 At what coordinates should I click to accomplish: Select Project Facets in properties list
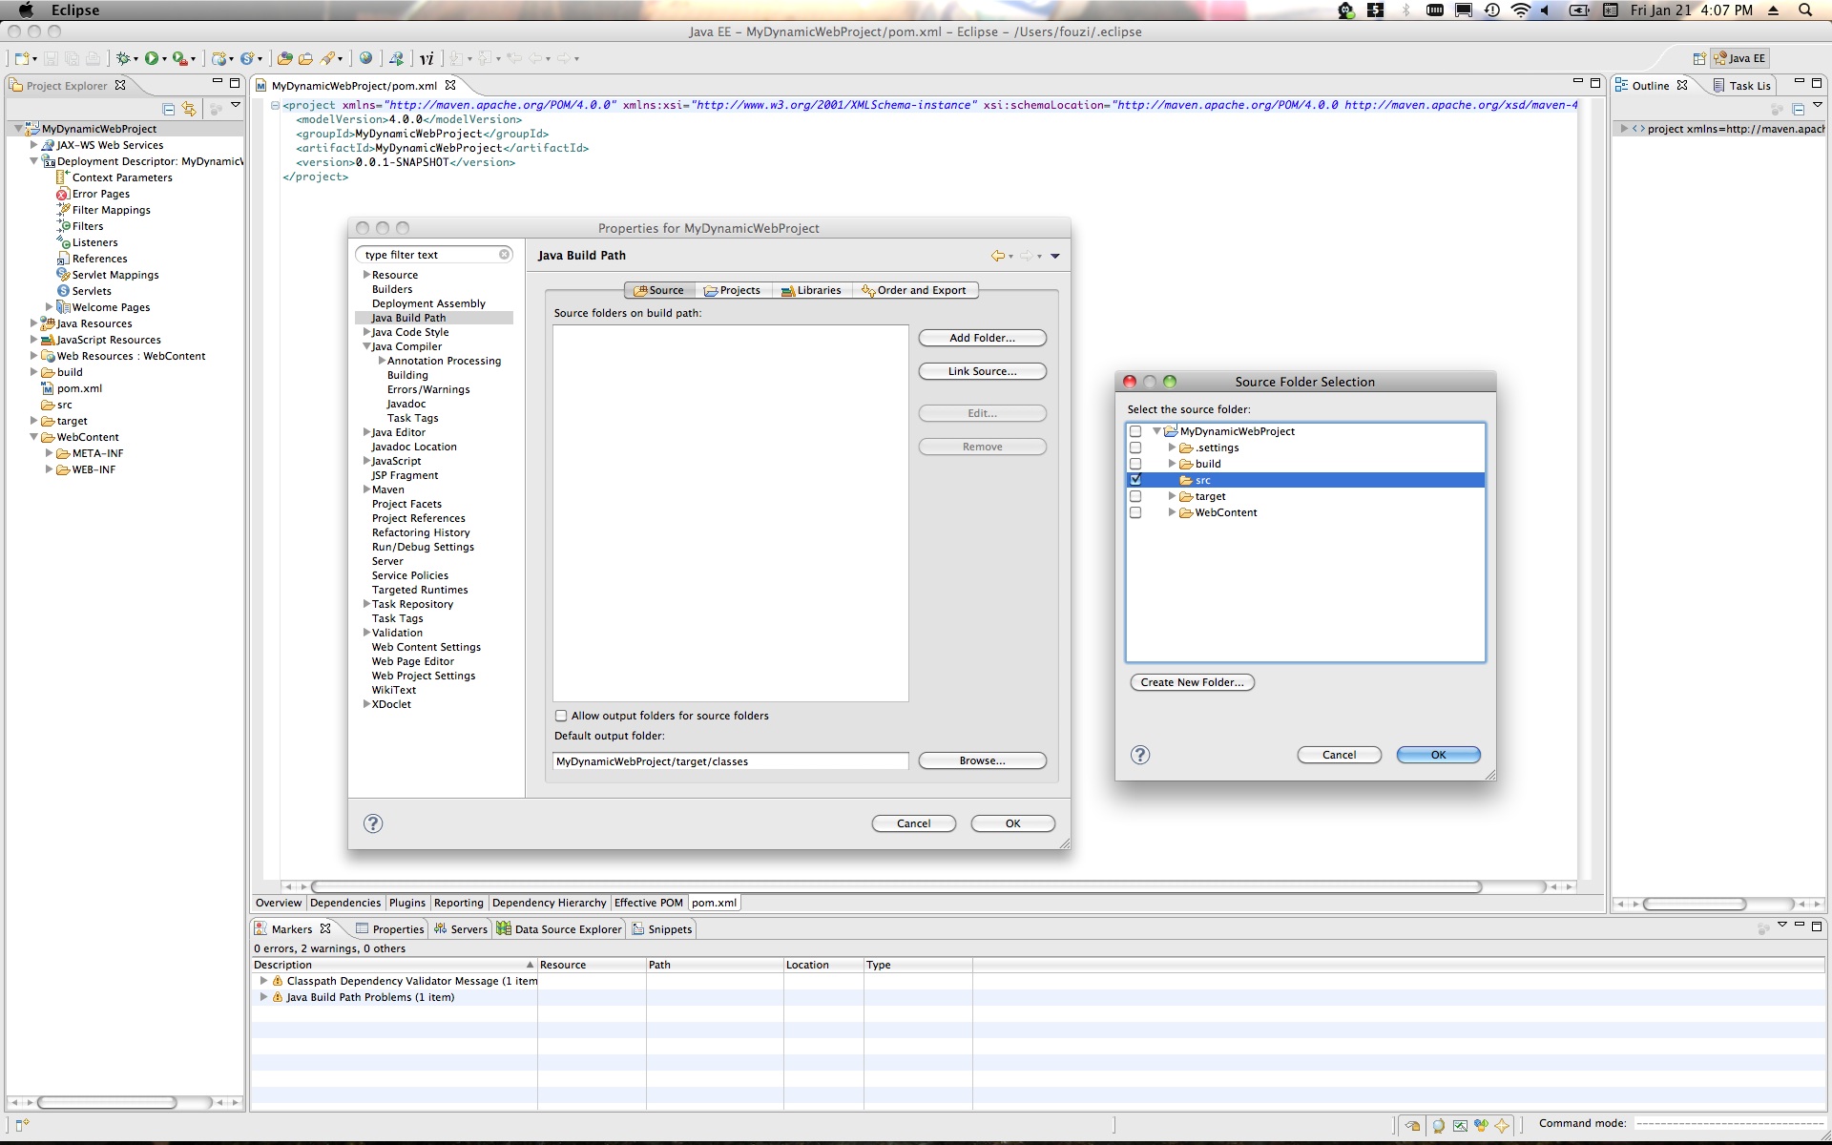coord(406,504)
